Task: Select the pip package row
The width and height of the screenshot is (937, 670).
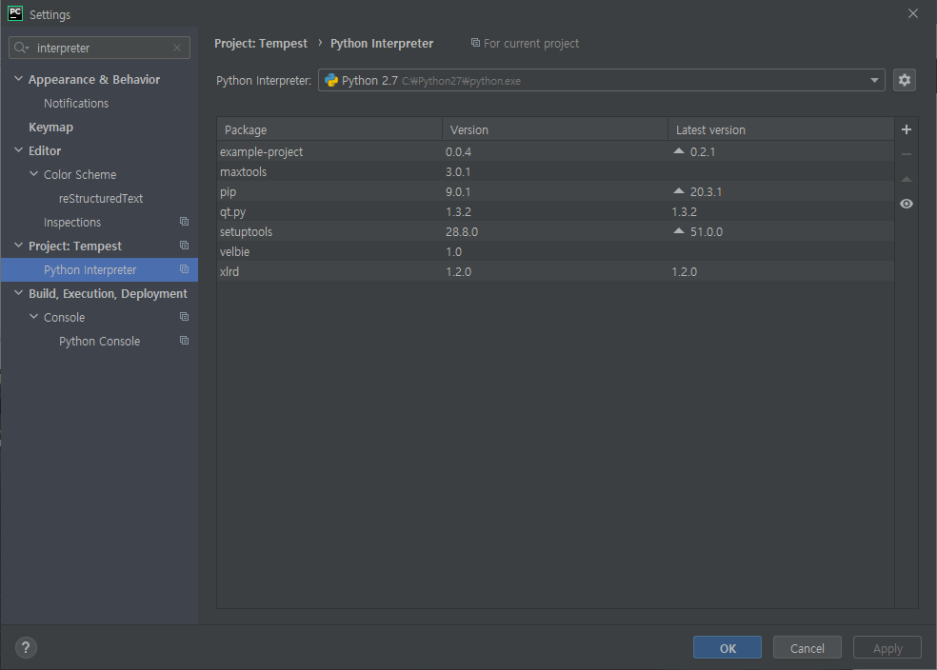Action: 555,191
